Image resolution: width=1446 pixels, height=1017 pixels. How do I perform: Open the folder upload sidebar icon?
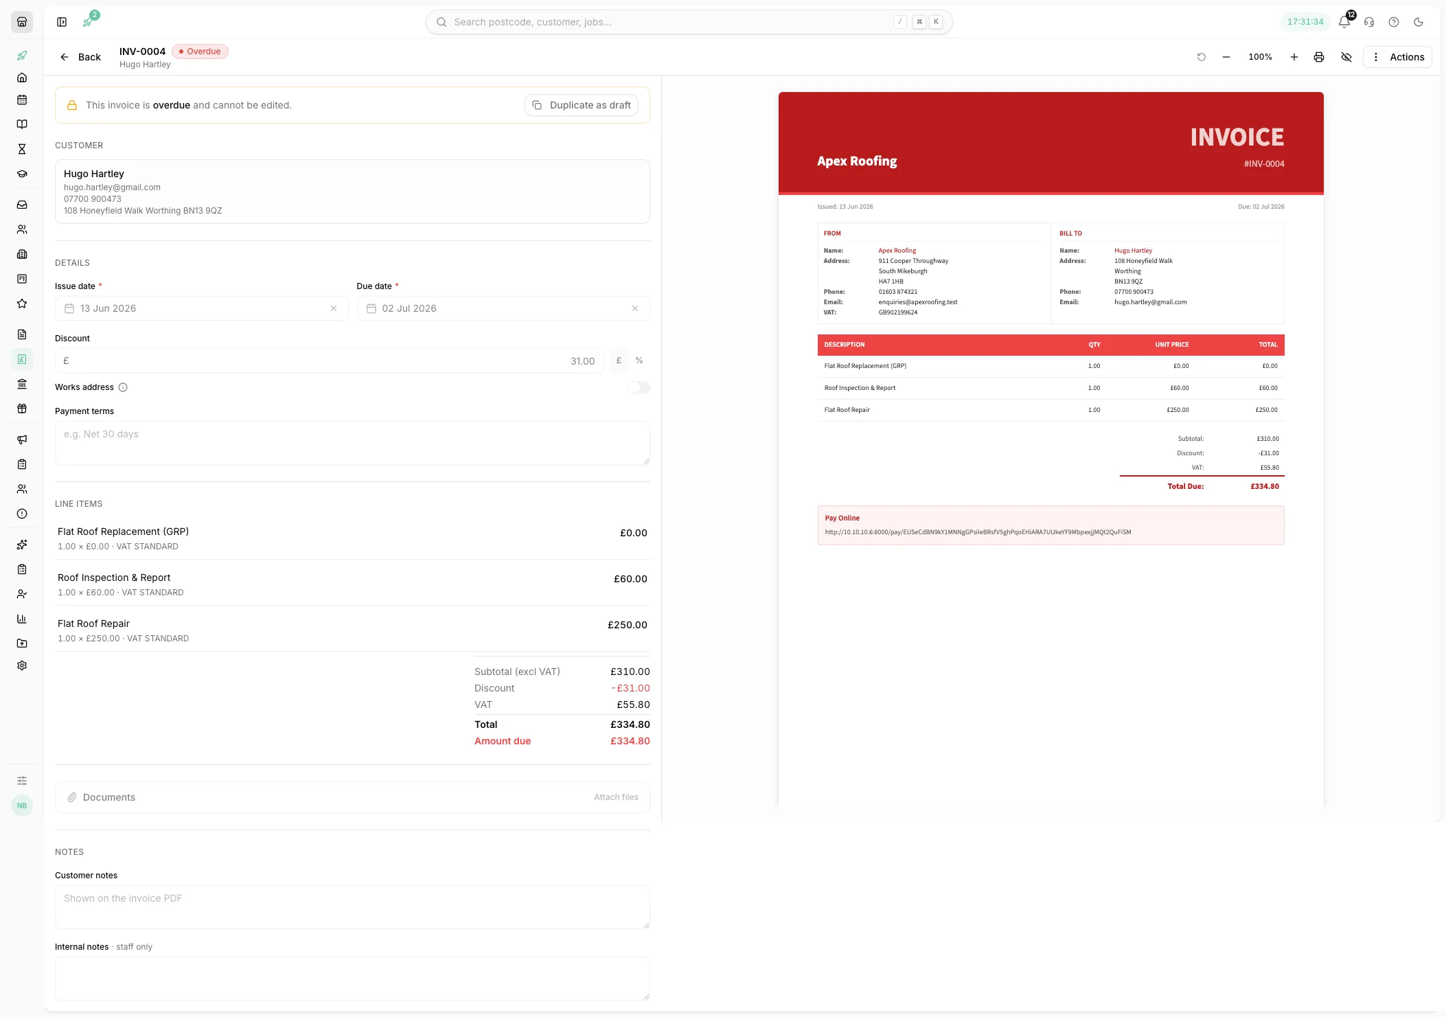22,643
